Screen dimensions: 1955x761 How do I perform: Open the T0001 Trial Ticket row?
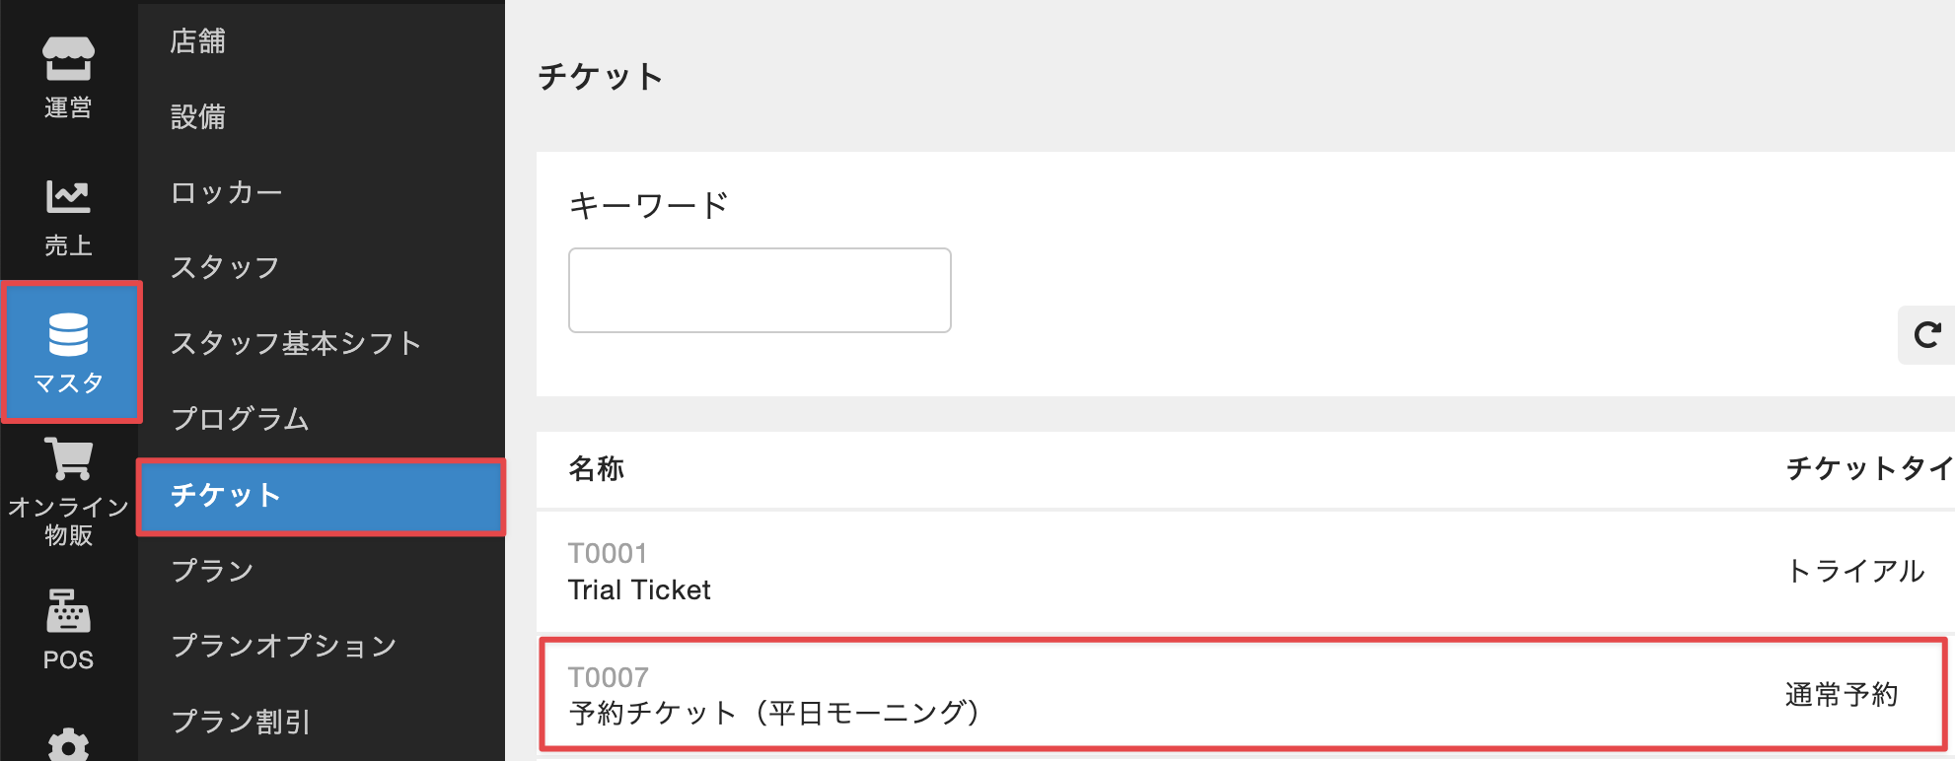(x=639, y=572)
